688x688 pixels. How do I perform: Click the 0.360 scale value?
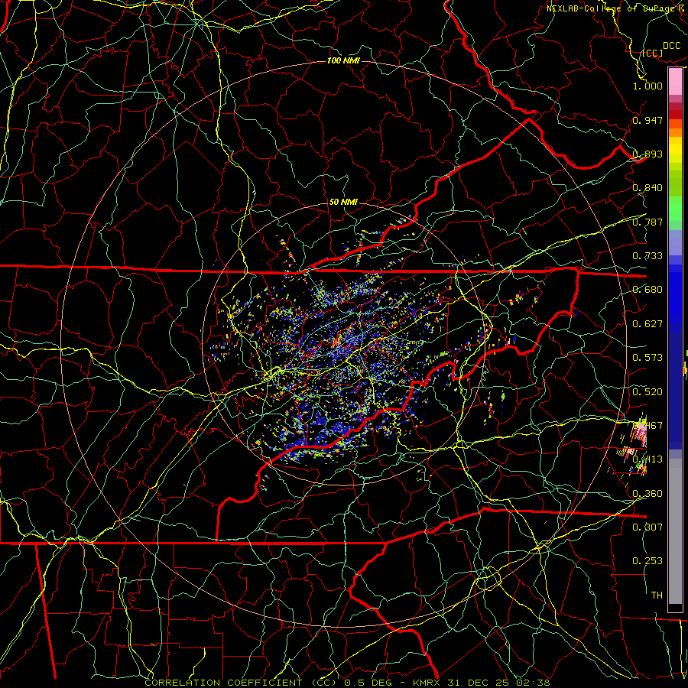click(647, 494)
